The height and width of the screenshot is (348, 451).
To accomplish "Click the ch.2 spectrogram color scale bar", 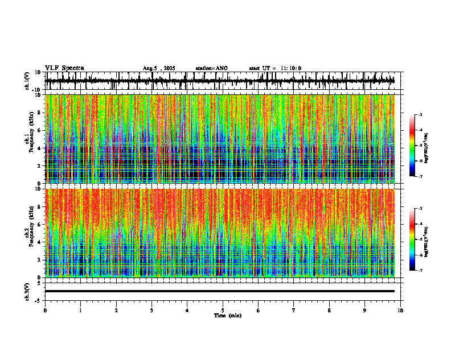I will click(412, 239).
